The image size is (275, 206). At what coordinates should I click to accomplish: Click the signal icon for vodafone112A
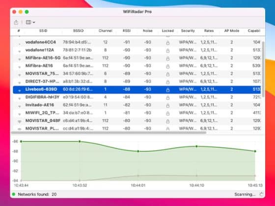coord(20,51)
